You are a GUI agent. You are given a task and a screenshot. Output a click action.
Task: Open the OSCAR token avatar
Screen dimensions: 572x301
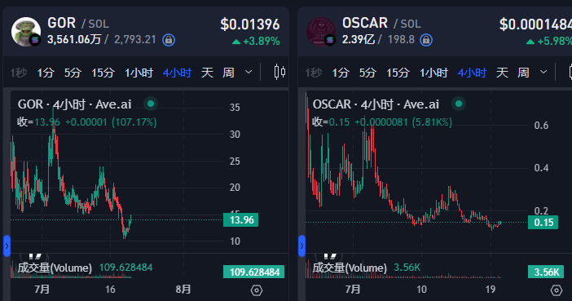(321, 32)
